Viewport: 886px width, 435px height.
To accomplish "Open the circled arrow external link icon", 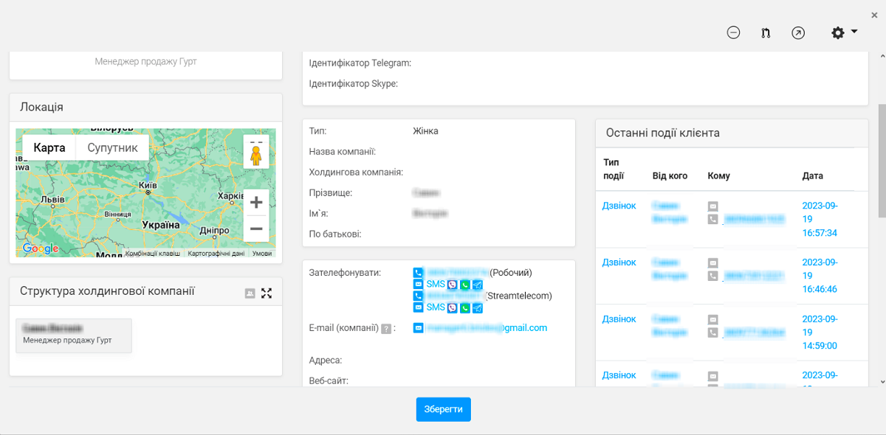I will pos(798,32).
